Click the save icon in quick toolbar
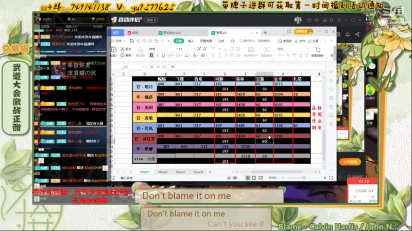Image resolution: width=412 pixels, height=231 pixels. point(132,41)
